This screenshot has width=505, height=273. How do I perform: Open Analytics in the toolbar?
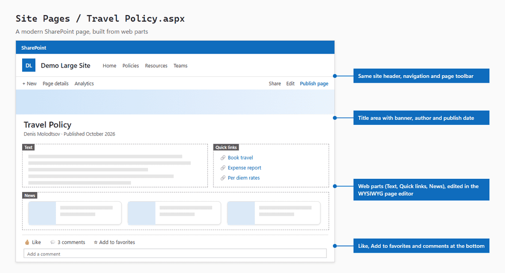(x=84, y=84)
